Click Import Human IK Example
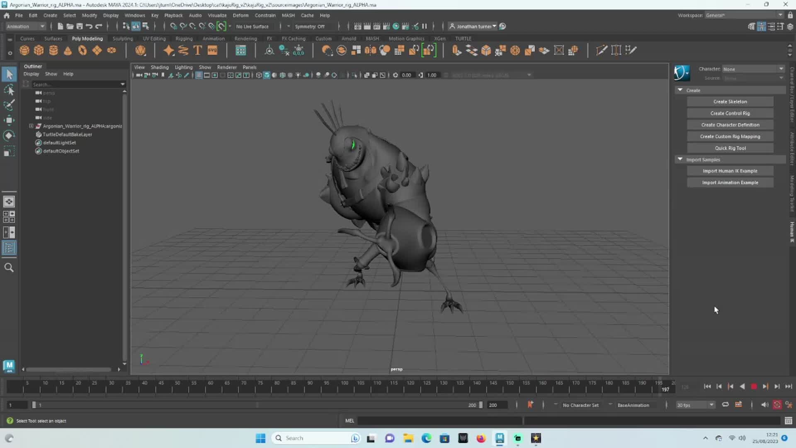 (x=730, y=170)
